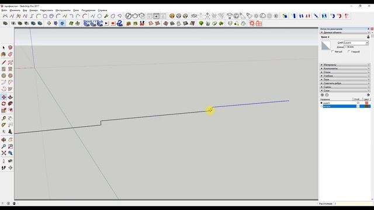Delete layer with minus button

click(327, 94)
